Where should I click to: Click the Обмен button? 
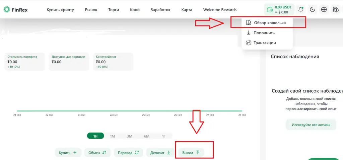pyautogui.click(x=97, y=153)
